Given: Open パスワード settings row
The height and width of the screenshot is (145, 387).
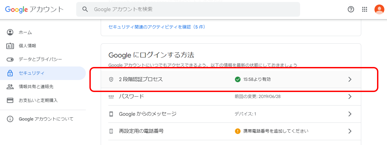Looking at the screenshot, I should coord(231,97).
